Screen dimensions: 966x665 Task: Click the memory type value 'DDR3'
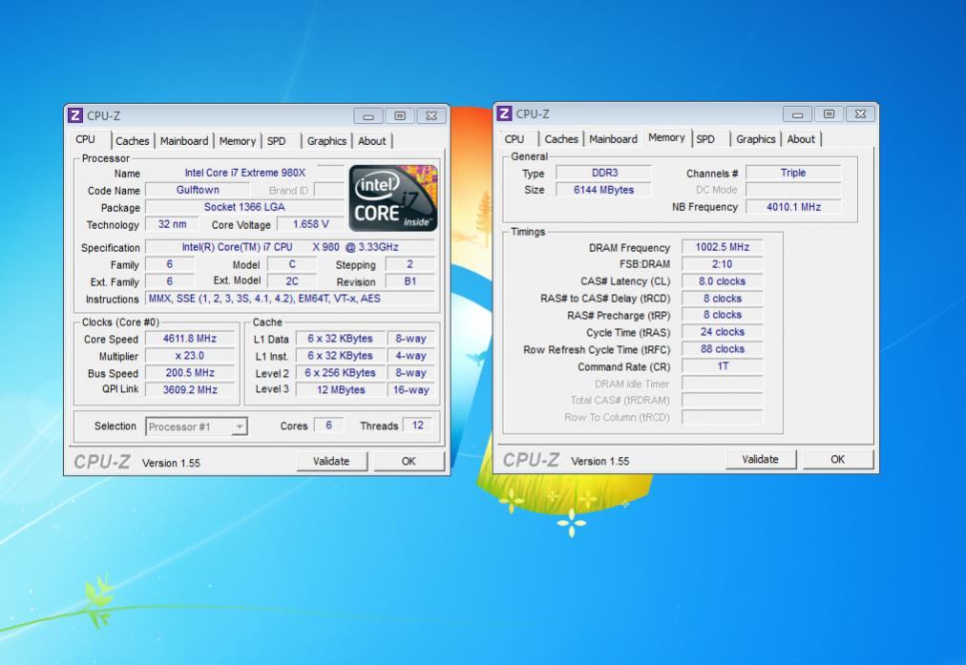click(603, 173)
